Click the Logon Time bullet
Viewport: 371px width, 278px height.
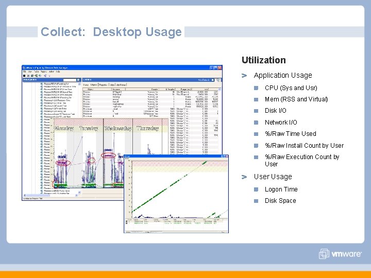pyautogui.click(x=281, y=189)
